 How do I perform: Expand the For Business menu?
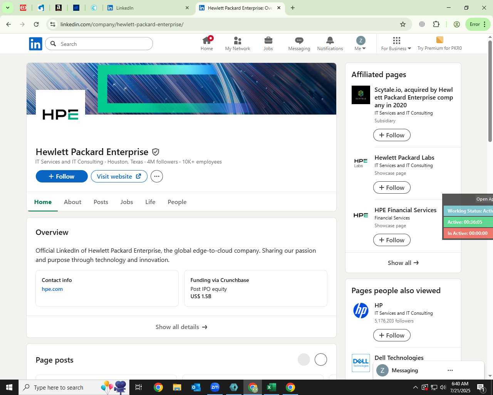tap(396, 44)
